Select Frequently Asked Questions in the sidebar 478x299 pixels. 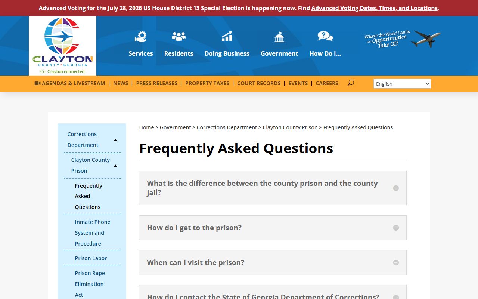[x=89, y=196]
